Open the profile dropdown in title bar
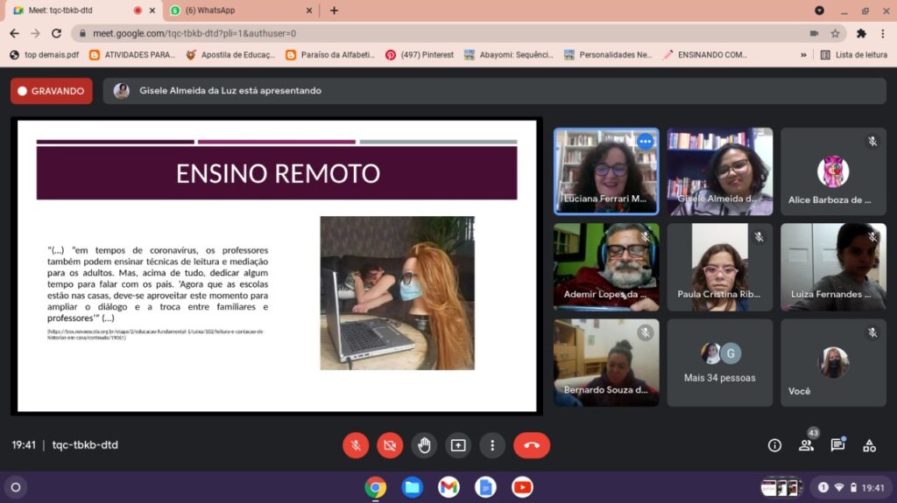Viewport: 897px width, 503px height. coord(819,10)
